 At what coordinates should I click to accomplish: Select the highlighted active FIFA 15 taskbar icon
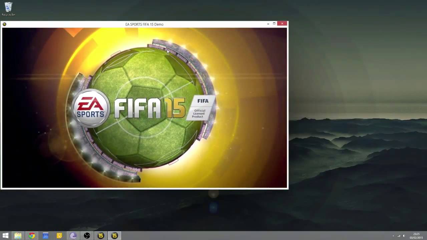pyautogui.click(x=114, y=236)
